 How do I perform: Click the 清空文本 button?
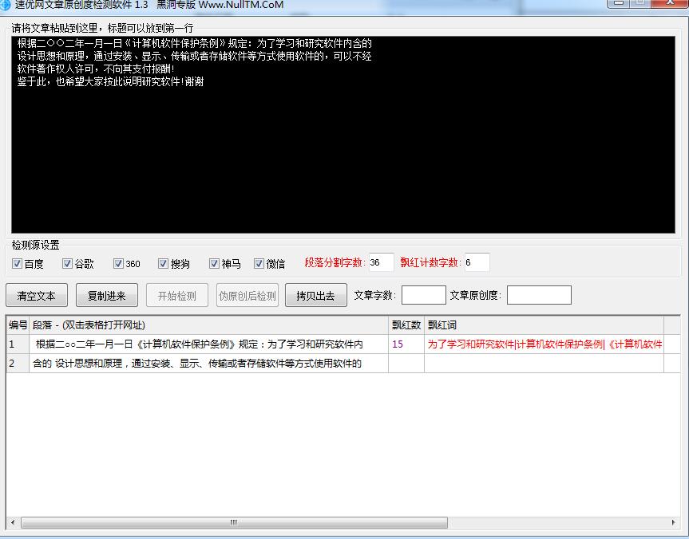tap(37, 295)
